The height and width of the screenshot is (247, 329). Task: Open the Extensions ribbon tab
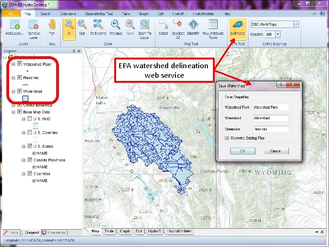(68, 14)
